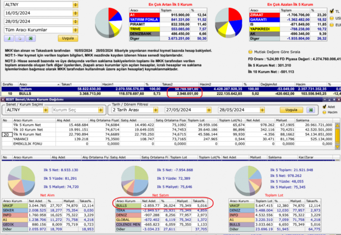
Task: Select the YABANCI row
Action: click(x=167, y=139)
